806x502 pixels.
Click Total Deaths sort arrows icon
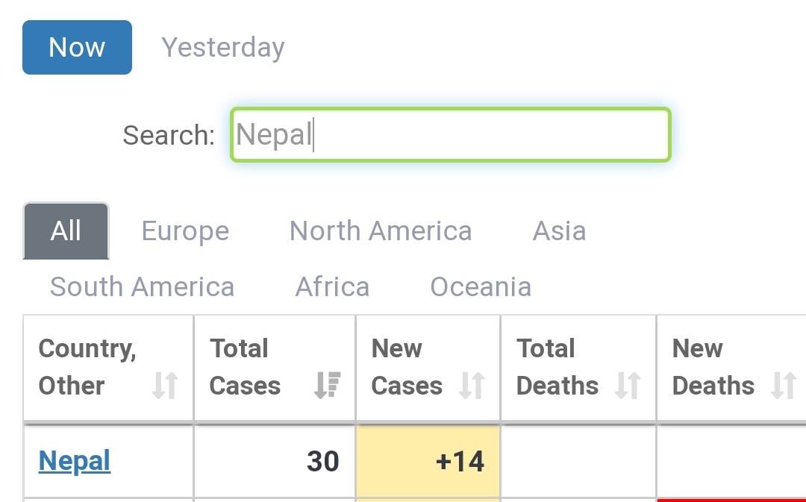628,385
